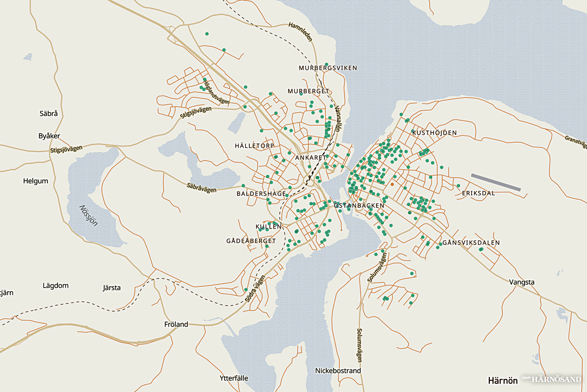Image resolution: width=587 pixels, height=392 pixels.
Task: Click the Ytterfälle place label
Action: [234, 378]
